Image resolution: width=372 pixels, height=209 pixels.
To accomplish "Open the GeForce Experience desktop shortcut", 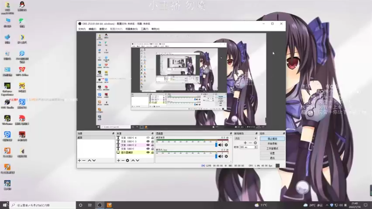I will pyautogui.click(x=7, y=89).
